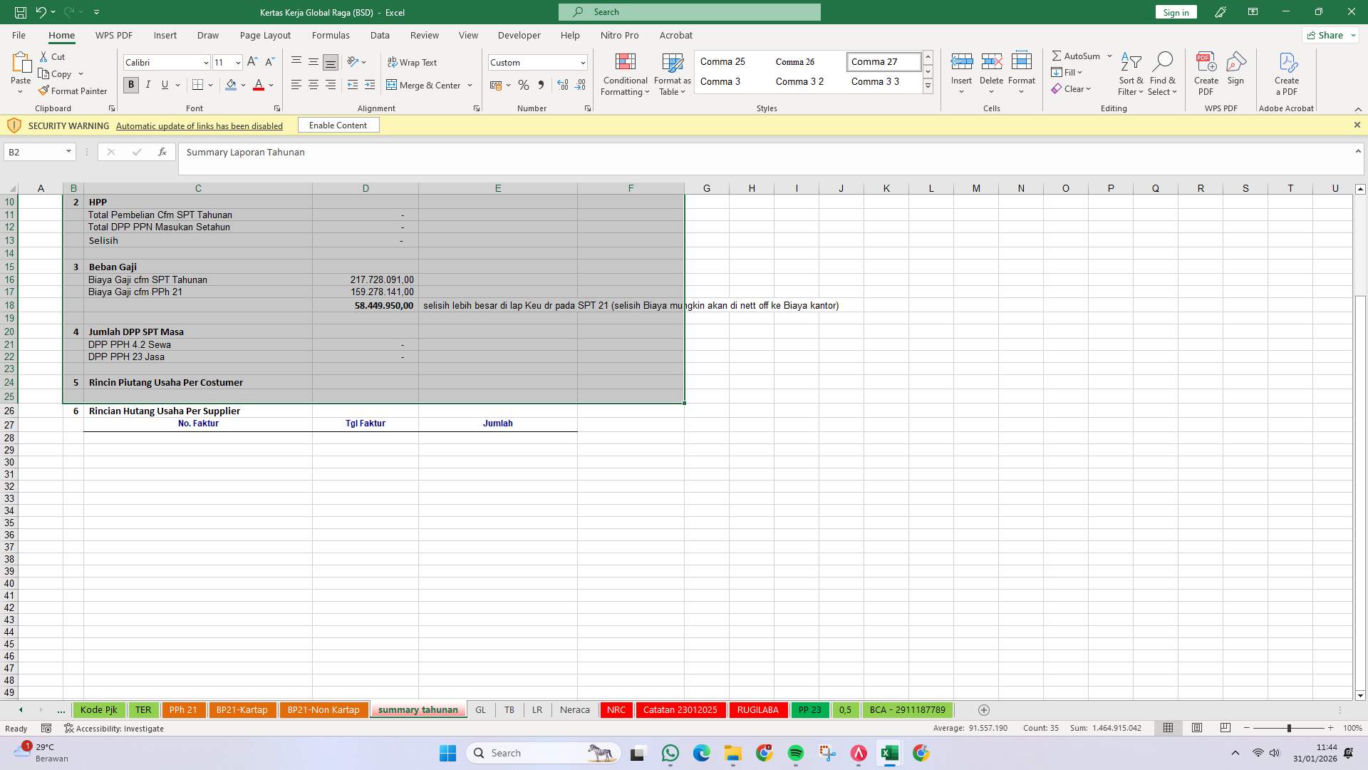Open the PPh 21 sheet tab
The width and height of the screenshot is (1368, 770).
coord(184,709)
